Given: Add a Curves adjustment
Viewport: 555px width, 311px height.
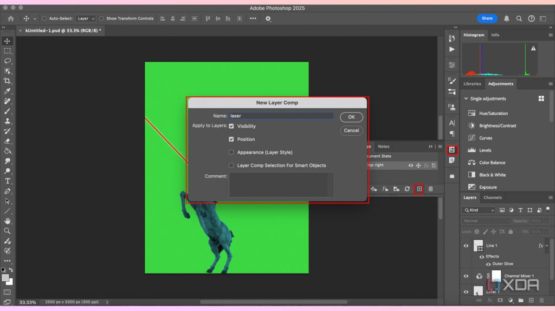Looking at the screenshot, I should pyautogui.click(x=486, y=138).
